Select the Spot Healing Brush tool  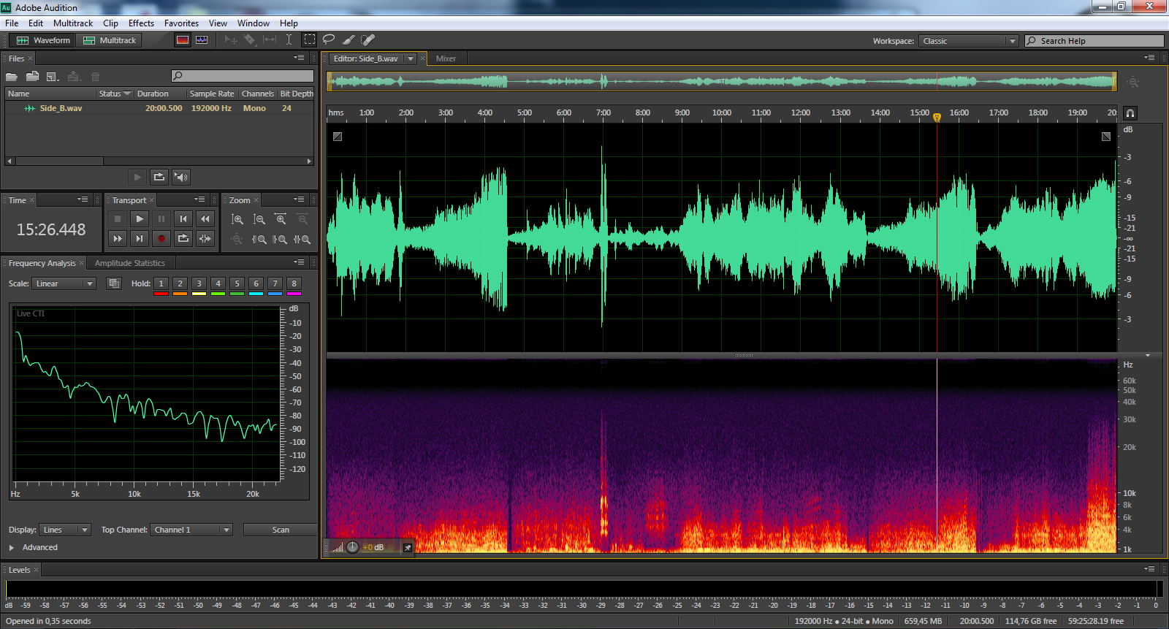[368, 40]
